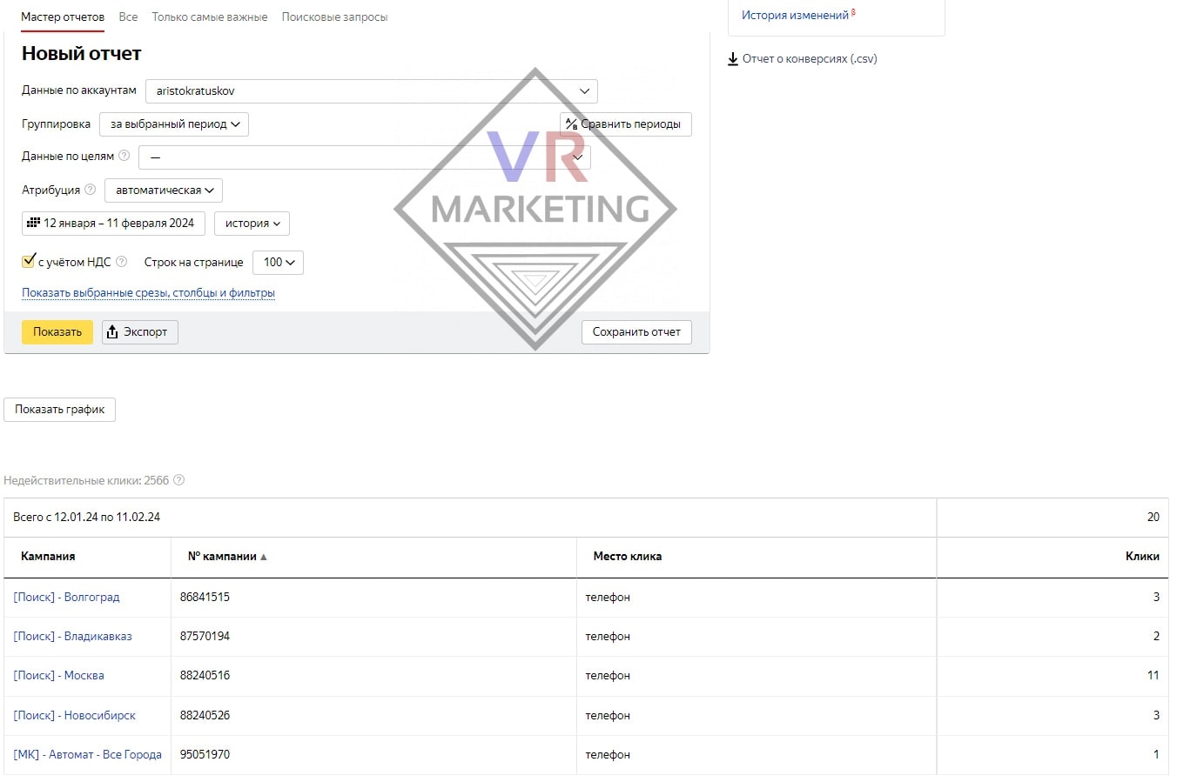This screenshot has width=1177, height=782.
Task: Click campaign number 88240516
Action: (x=205, y=676)
